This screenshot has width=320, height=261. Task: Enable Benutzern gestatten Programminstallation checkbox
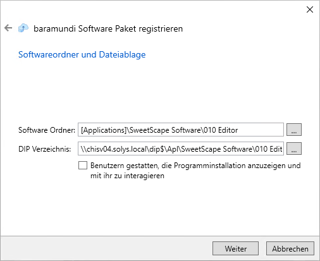pos(83,166)
